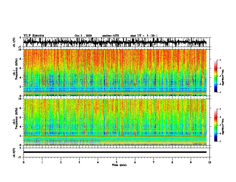Click the 'ch.3(V)' axis label
The height and width of the screenshot is (182, 236).
click(14, 153)
